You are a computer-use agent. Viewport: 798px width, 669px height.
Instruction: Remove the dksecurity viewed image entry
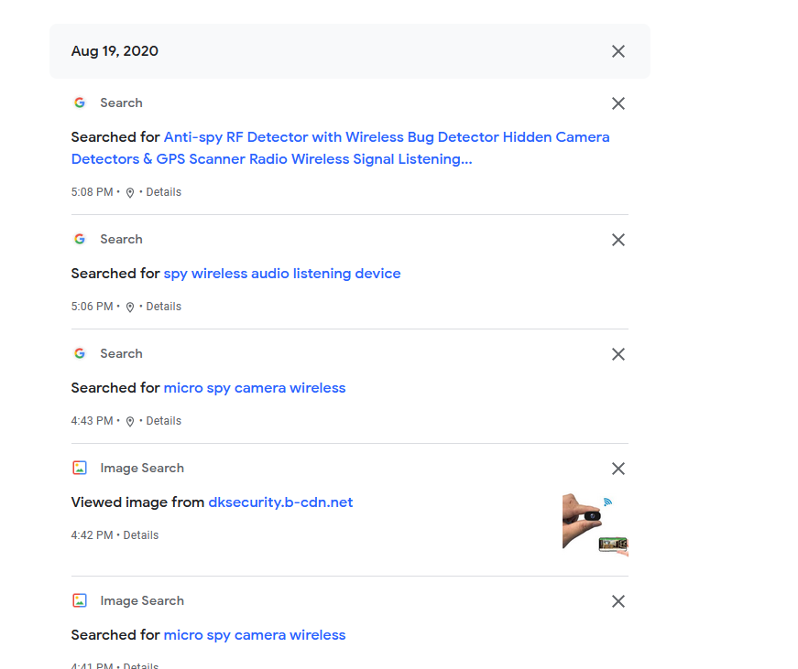click(x=618, y=469)
